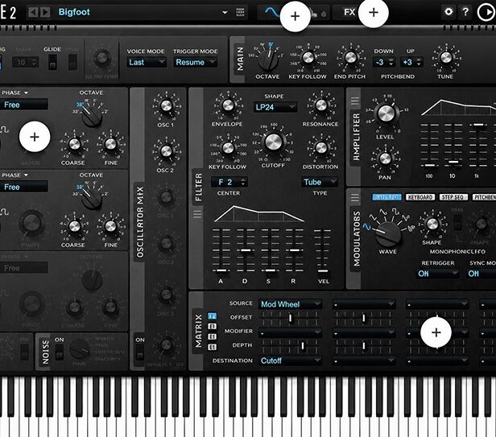Open the help question mark

coord(465,12)
